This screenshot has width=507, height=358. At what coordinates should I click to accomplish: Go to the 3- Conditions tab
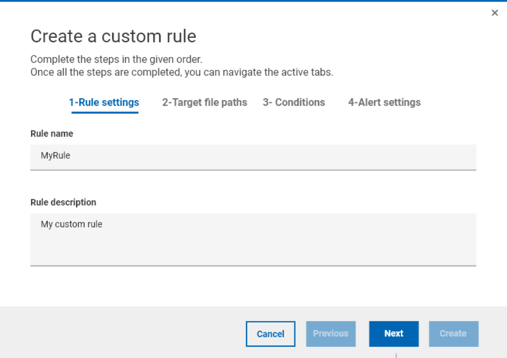pyautogui.click(x=294, y=102)
